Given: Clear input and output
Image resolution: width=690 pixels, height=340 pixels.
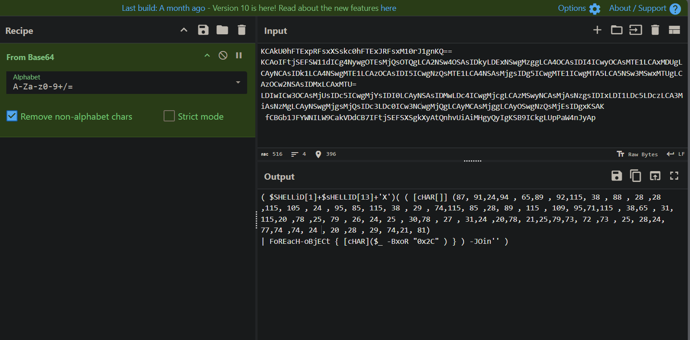Looking at the screenshot, I should pos(655,30).
